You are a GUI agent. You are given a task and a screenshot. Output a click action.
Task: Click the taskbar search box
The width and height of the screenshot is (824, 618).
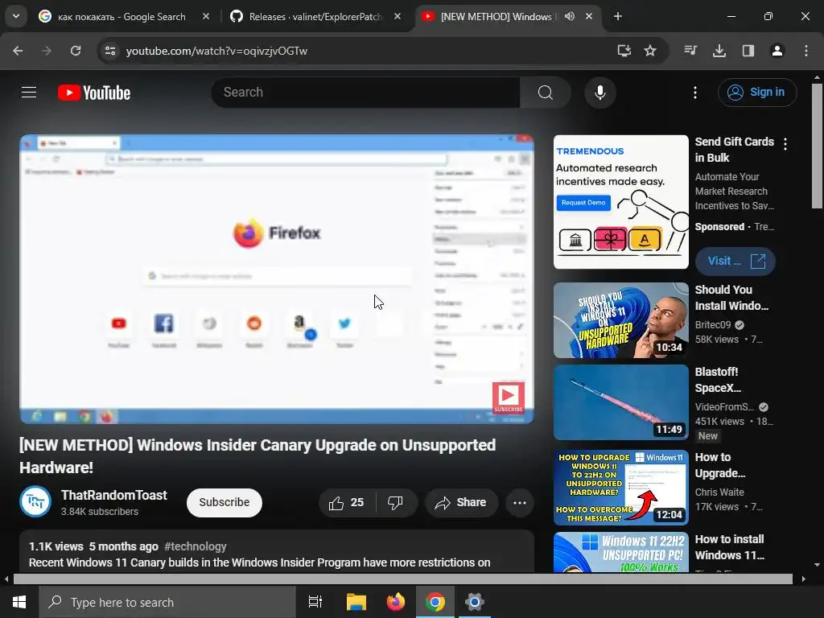[167, 602]
